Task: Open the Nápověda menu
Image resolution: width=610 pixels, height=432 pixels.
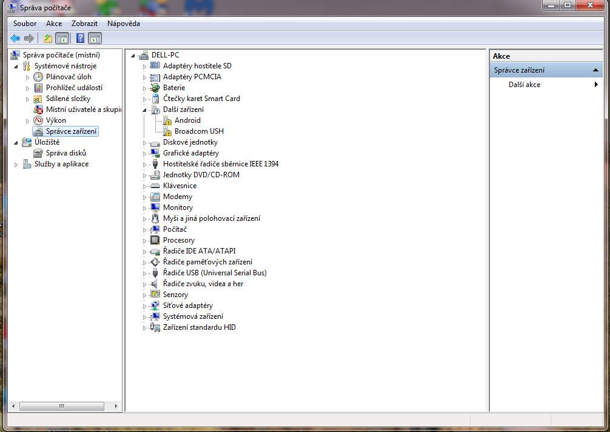Action: (123, 24)
